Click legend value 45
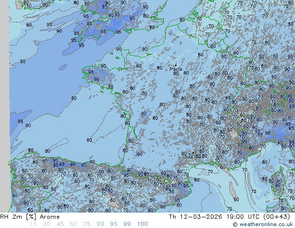The height and width of the screenshot is (228, 295). 60,224
